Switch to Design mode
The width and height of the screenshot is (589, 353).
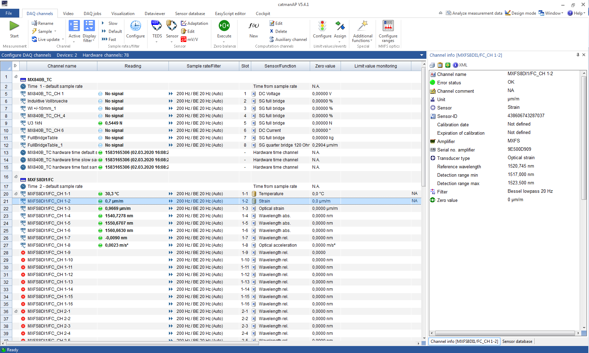(520, 13)
